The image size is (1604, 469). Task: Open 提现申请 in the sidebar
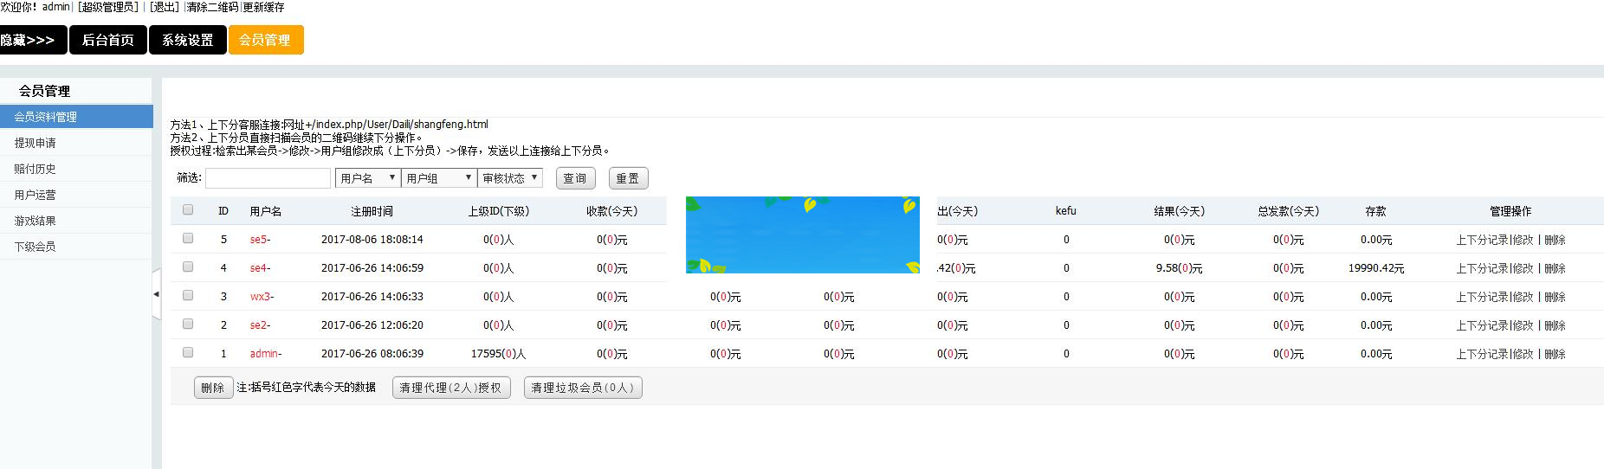point(35,143)
